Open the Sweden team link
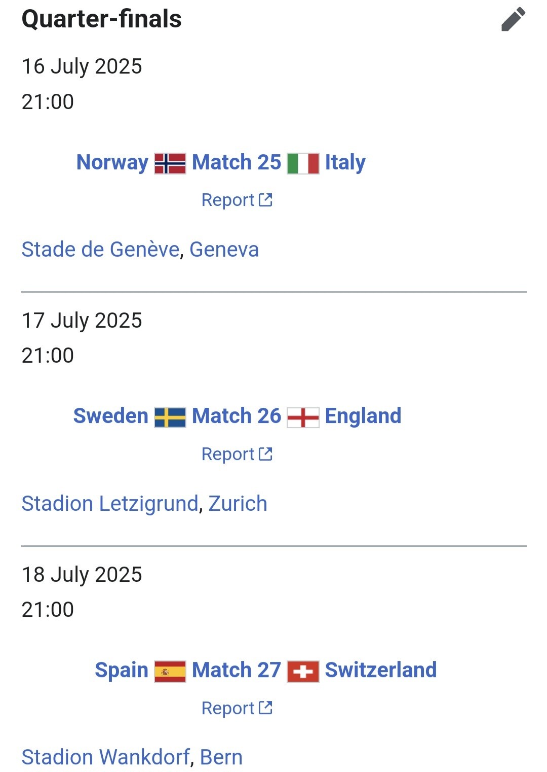Viewport: 547px width, 772px height. [110, 416]
